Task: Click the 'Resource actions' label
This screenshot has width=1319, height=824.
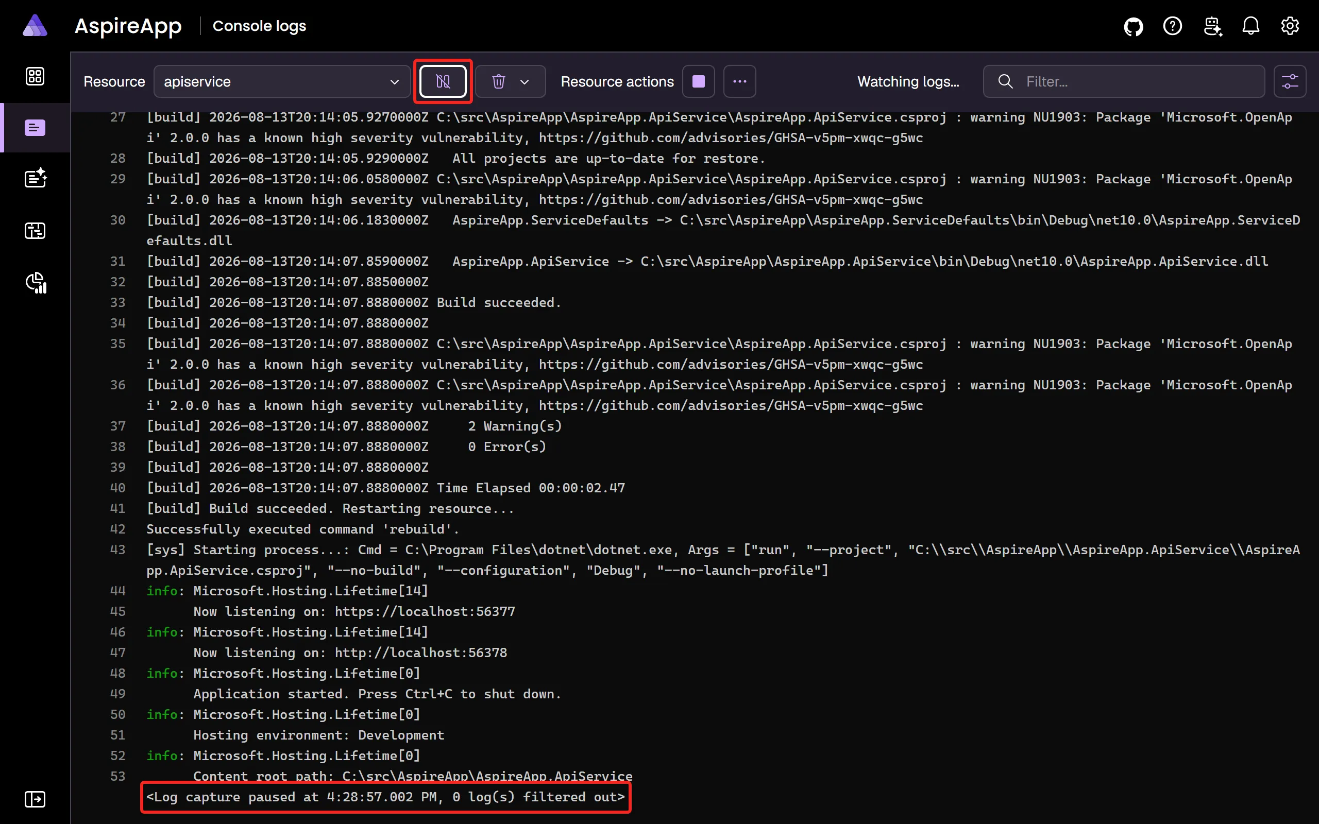Action: tap(617, 82)
